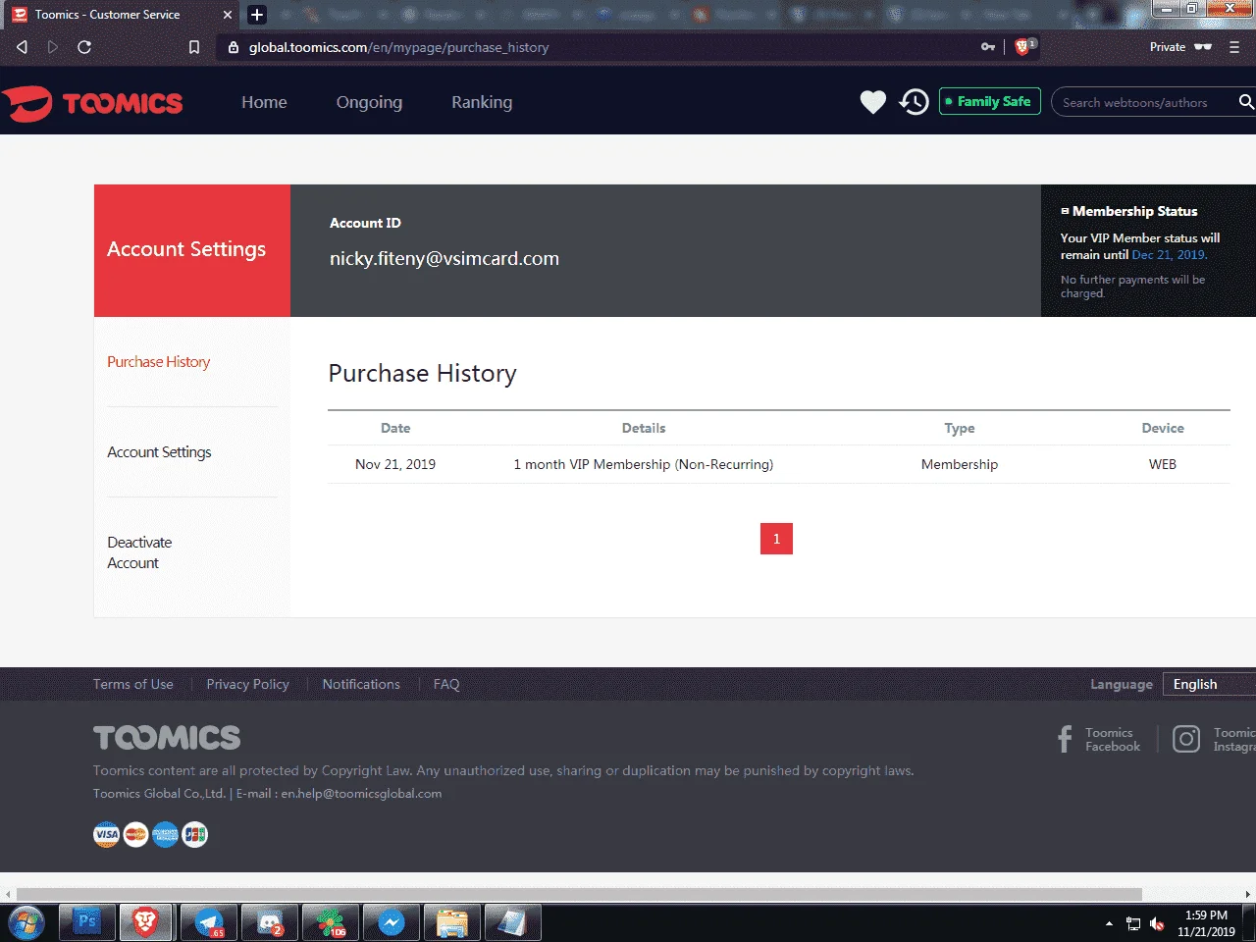This screenshot has width=1256, height=942.
Task: Open Notifications footer link
Action: pos(361,684)
